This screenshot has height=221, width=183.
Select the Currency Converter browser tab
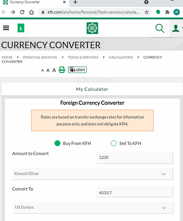coord(35,2)
